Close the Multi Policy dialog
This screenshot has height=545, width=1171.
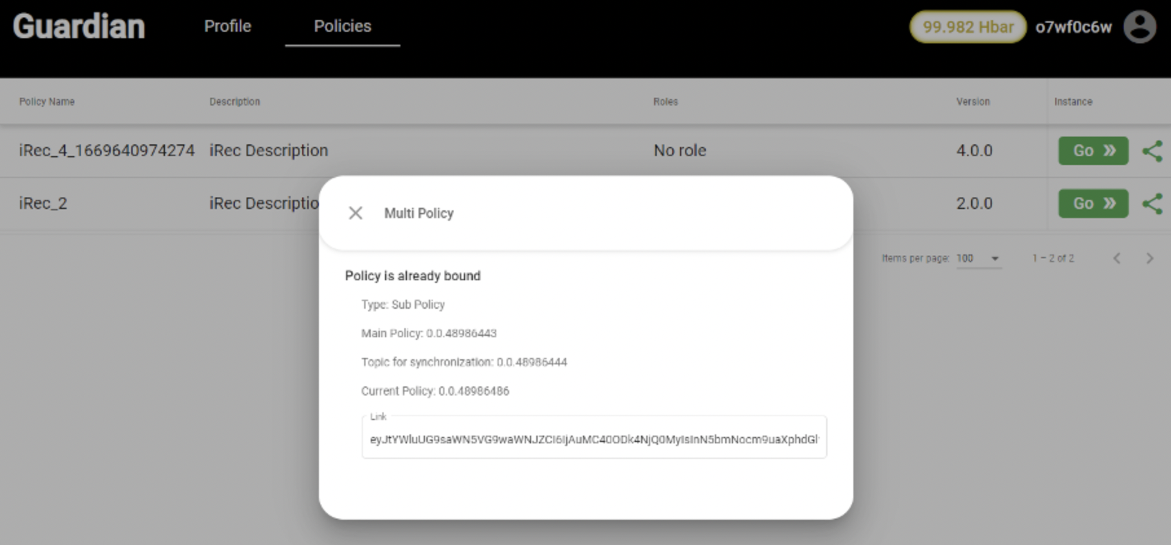355,213
